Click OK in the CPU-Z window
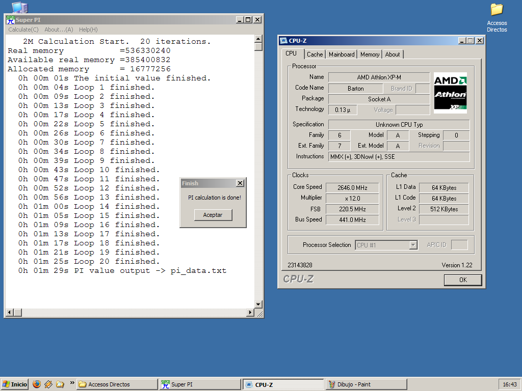522x391 pixels. [462, 280]
